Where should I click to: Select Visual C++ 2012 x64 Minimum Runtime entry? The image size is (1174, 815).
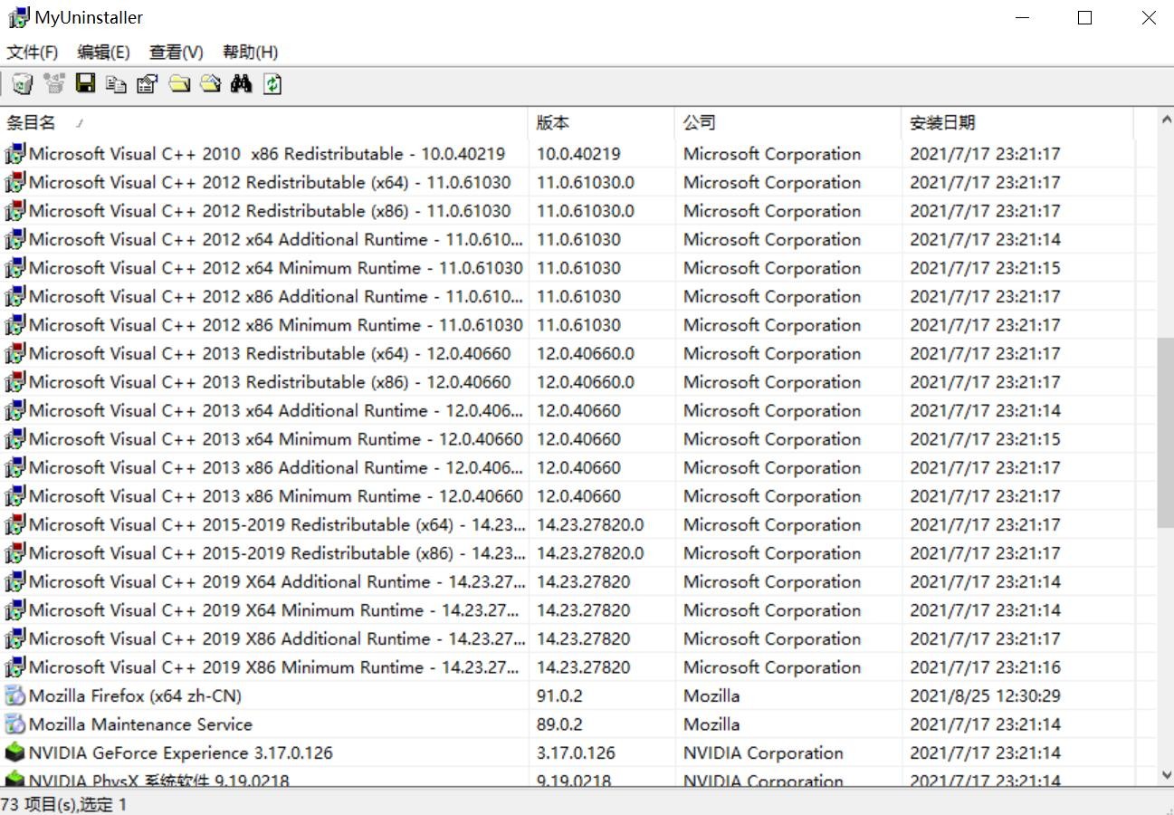point(276,268)
